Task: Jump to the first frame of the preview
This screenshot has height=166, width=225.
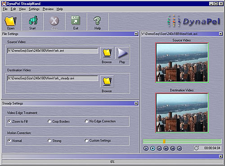Action: click(159, 148)
